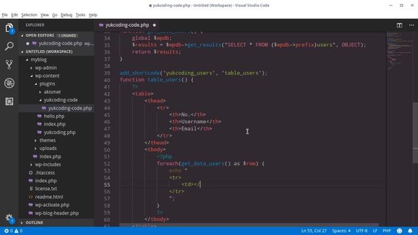Open the feedback smiley in status bar
The width and height of the screenshot is (418, 235).
[399, 230]
